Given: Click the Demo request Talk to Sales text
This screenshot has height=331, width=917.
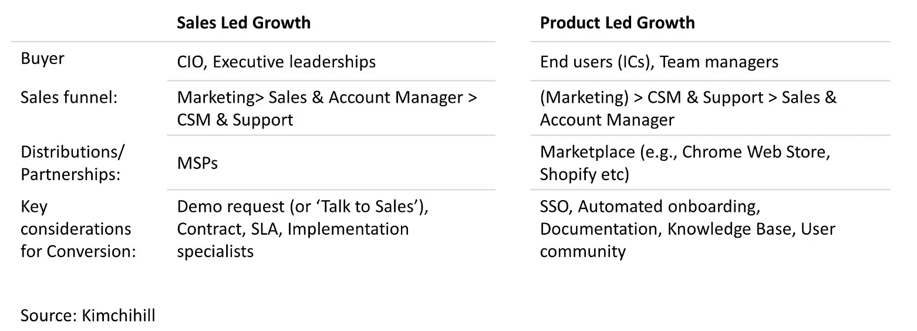Looking at the screenshot, I should click(306, 207).
